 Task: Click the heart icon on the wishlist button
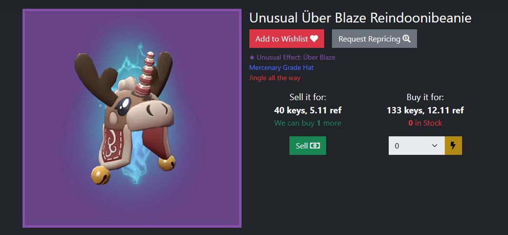[x=314, y=39]
